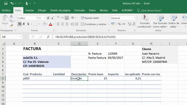Viewport: 187px width, 105px height.
Task: Toggle bold (N) formatting
Action: (x=20, y=24)
